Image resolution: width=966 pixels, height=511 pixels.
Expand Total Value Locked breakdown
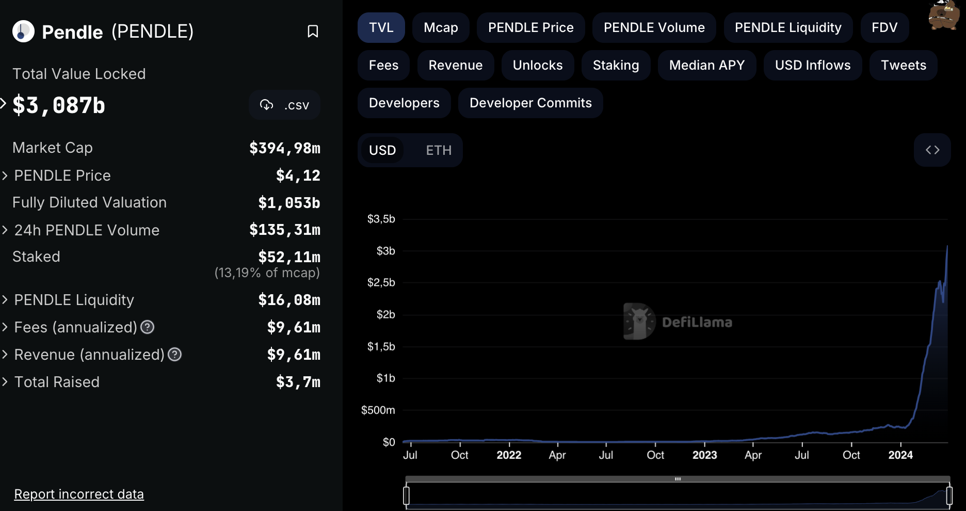[x=4, y=103]
